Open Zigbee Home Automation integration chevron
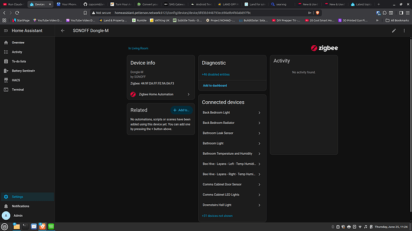412x231 pixels. pyautogui.click(x=189, y=94)
